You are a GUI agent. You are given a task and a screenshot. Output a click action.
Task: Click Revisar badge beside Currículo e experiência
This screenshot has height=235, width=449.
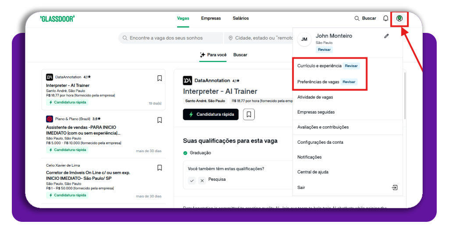pyautogui.click(x=351, y=66)
